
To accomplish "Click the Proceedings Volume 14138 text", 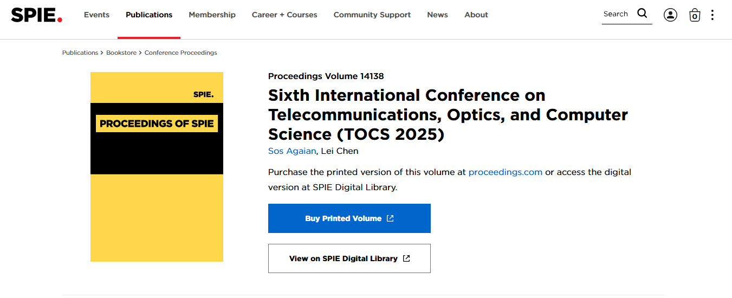I will pyautogui.click(x=326, y=76).
